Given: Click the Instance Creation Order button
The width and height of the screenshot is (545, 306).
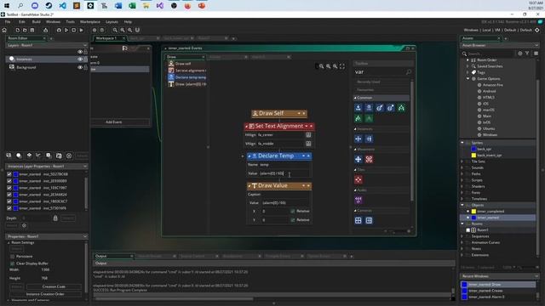Looking at the screenshot, I should pyautogui.click(x=45, y=294).
